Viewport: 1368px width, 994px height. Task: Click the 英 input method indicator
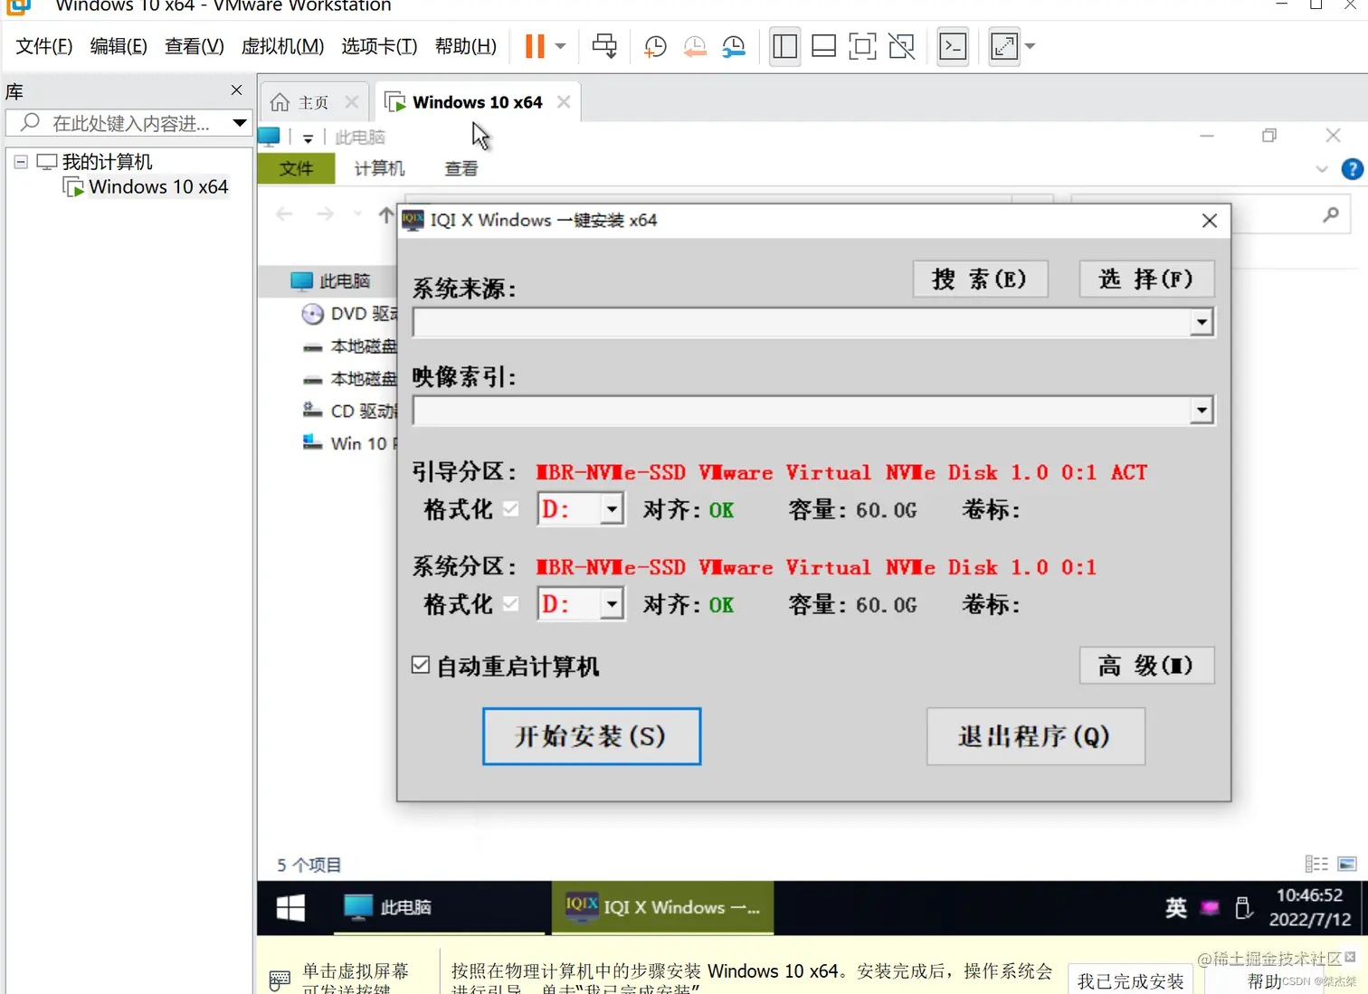coord(1176,907)
